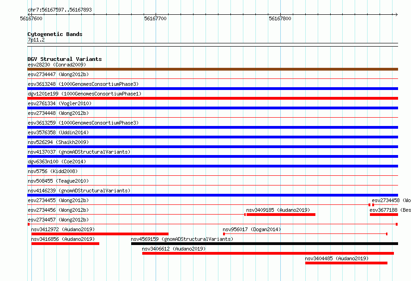The height and width of the screenshot is (281, 411).
Task: Open nsv4146239 (gnomADStructuralVariants) label
Action: (x=79, y=191)
